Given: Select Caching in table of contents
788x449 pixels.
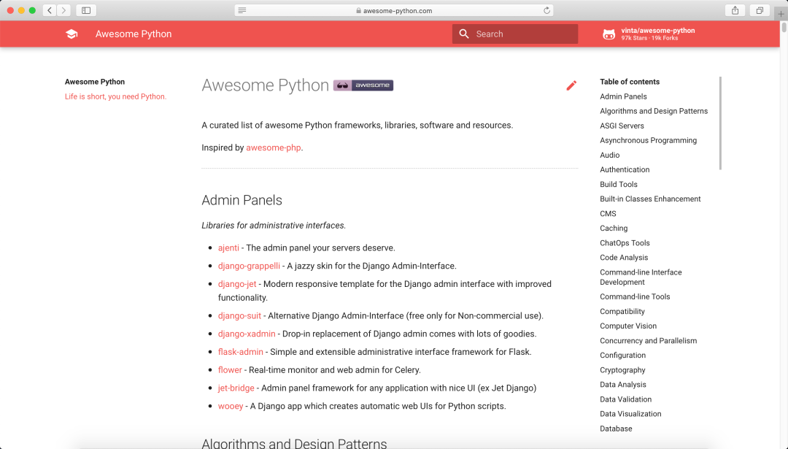Looking at the screenshot, I should (x=614, y=228).
